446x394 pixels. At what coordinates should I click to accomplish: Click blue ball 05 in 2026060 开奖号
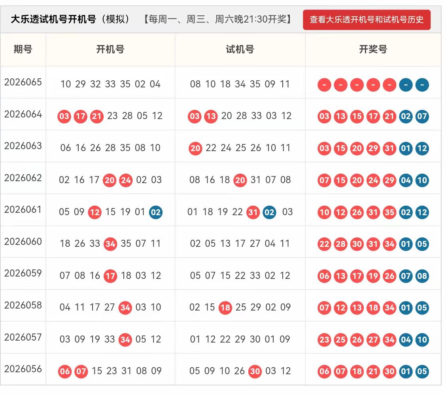coord(422,244)
